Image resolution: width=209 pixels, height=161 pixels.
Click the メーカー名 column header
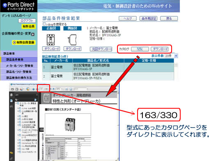[x=61, y=60]
